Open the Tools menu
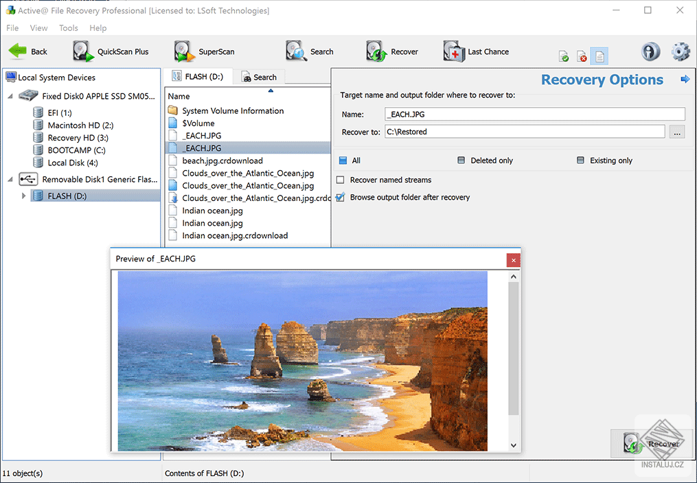This screenshot has width=697, height=483. point(68,28)
